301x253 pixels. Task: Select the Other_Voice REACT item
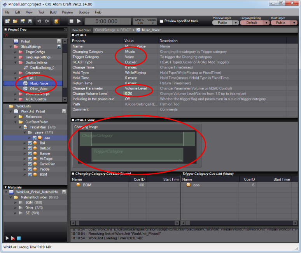39,88
